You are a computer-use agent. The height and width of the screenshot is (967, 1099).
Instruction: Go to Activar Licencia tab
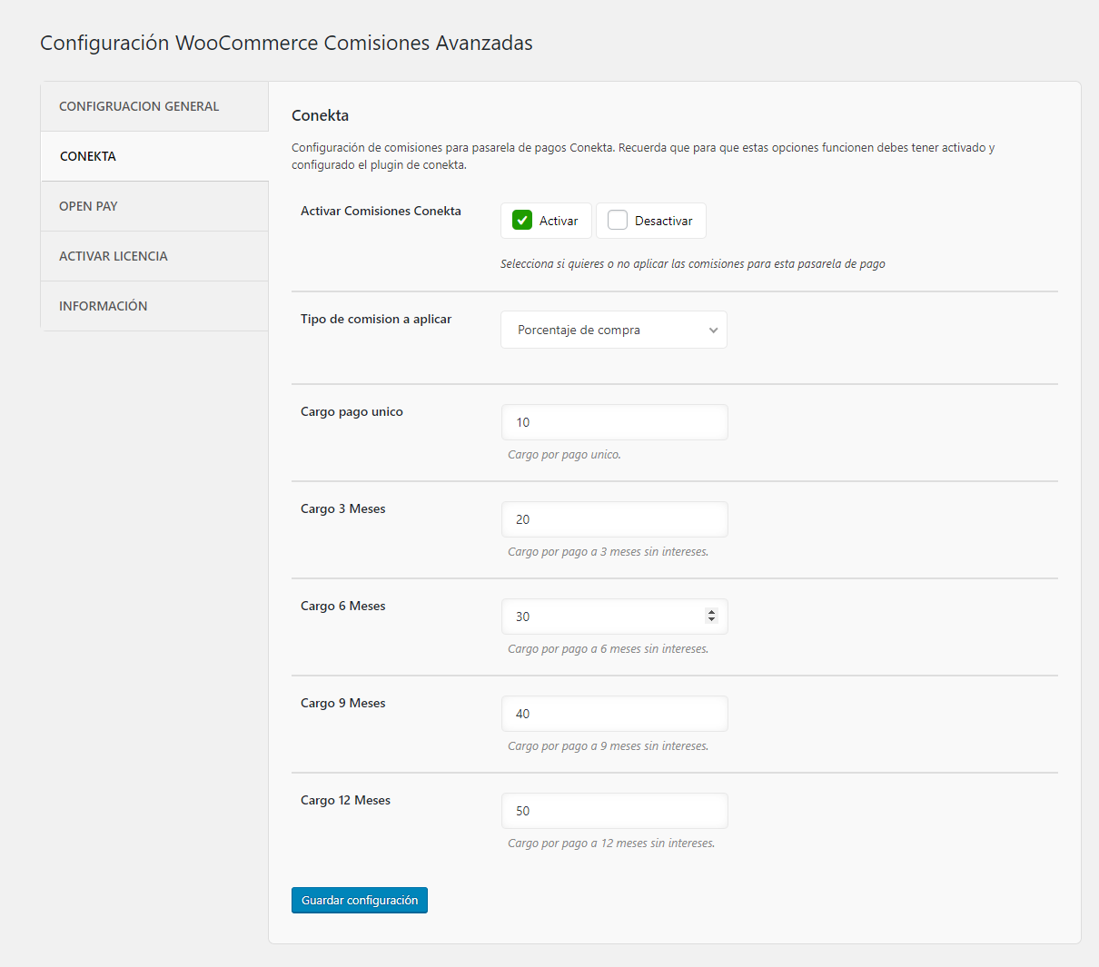pos(114,256)
